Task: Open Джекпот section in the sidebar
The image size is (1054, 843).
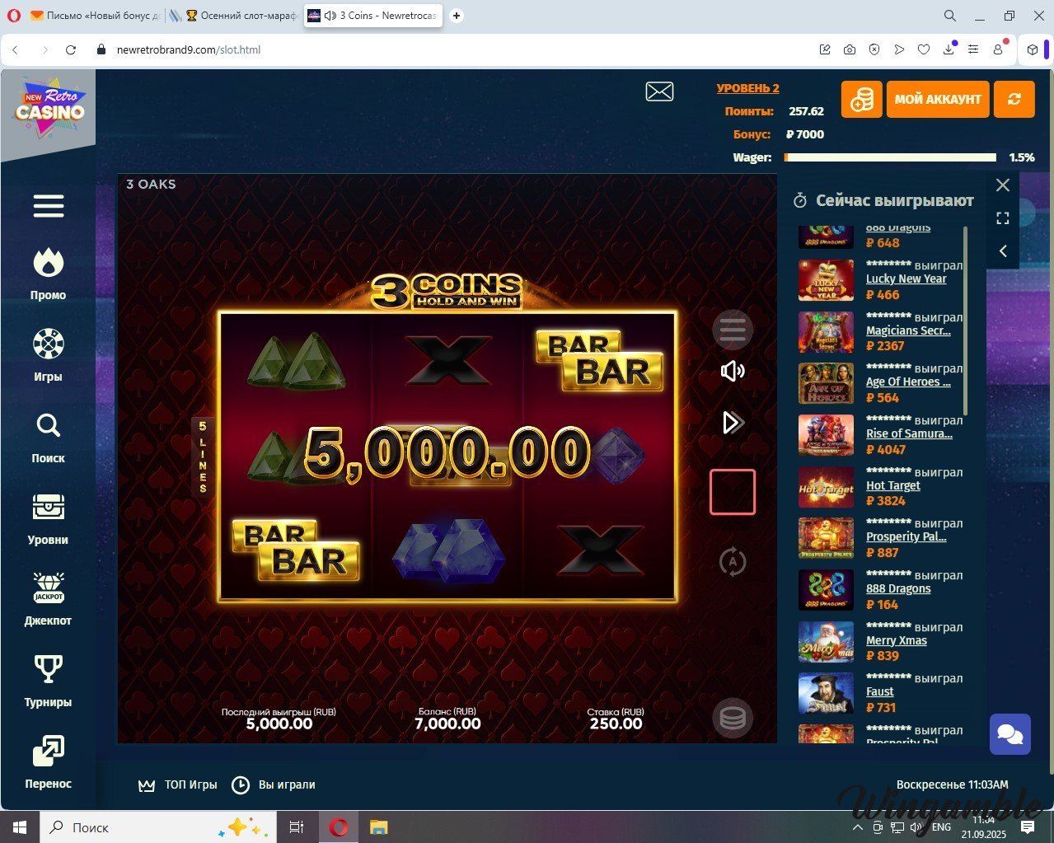Action: pos(49,598)
